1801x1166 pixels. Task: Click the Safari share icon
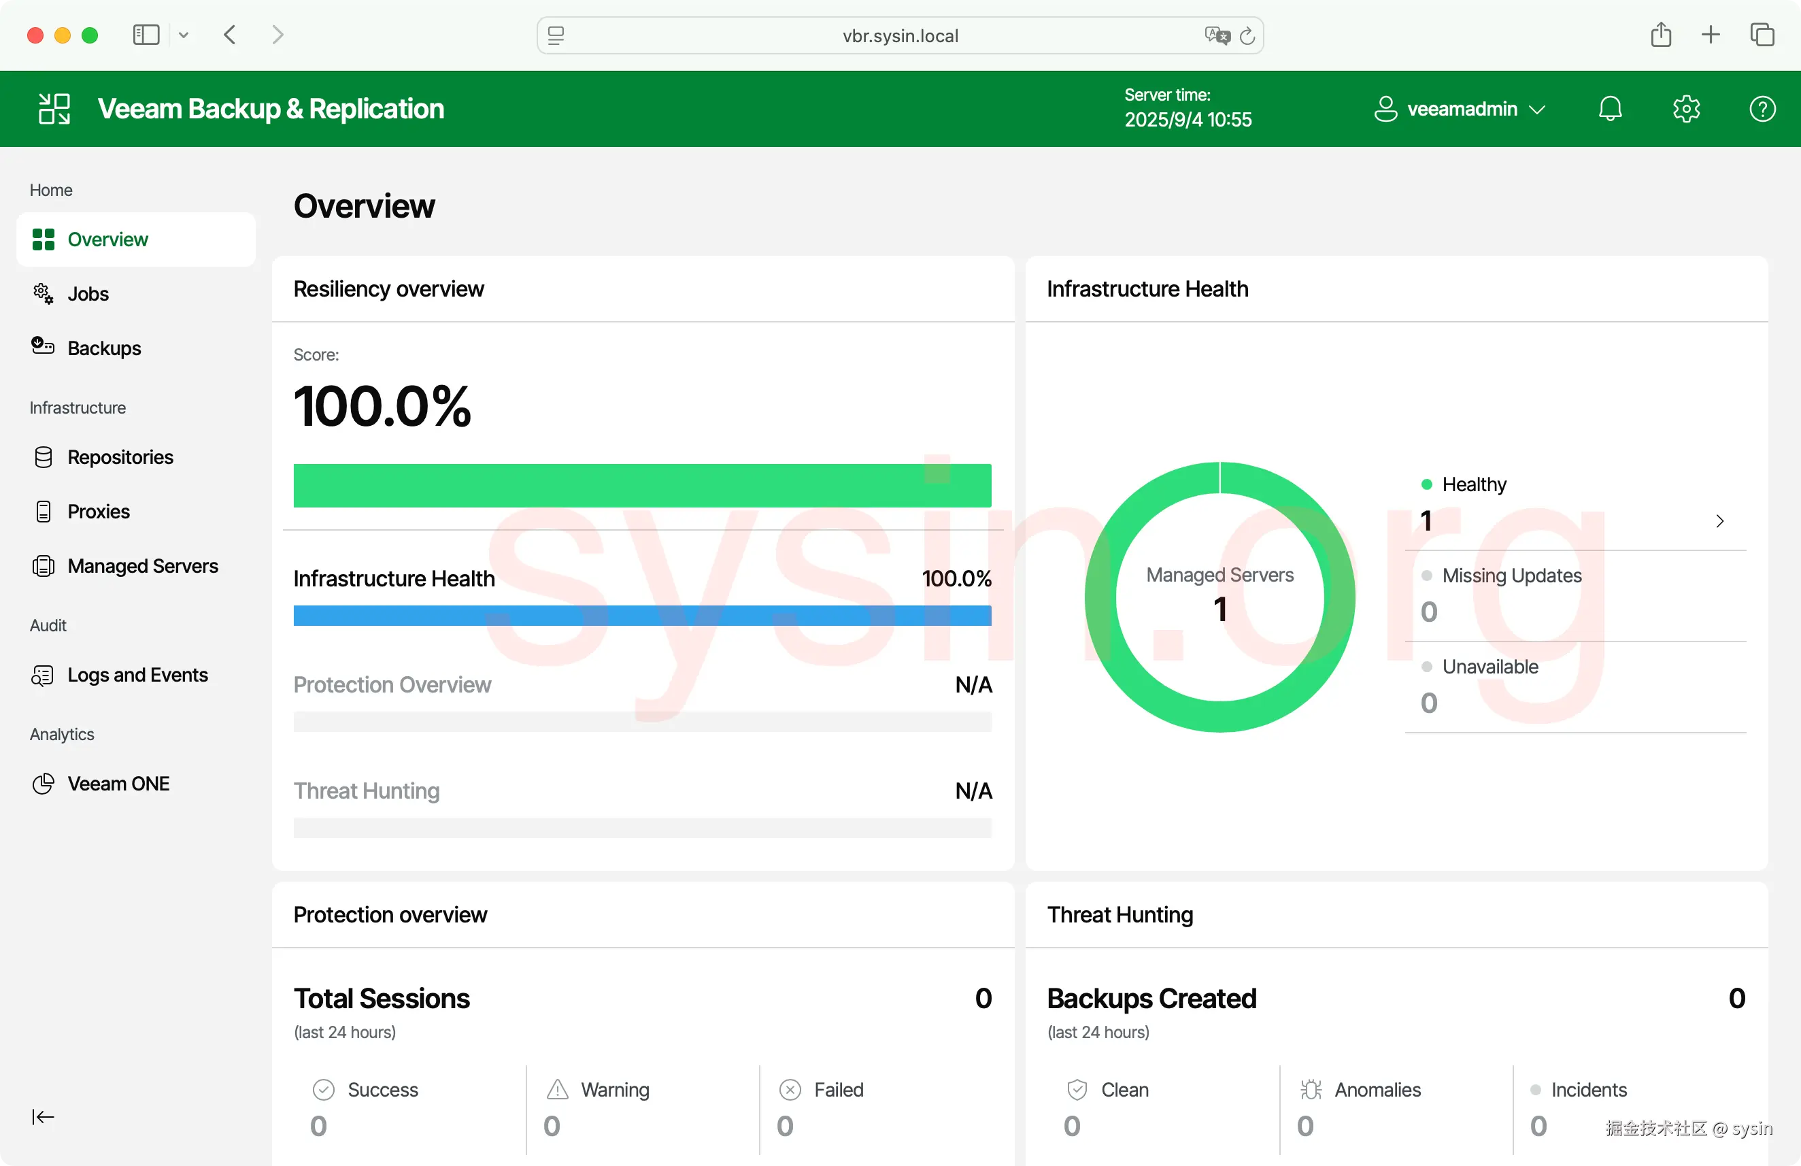pyautogui.click(x=1660, y=35)
